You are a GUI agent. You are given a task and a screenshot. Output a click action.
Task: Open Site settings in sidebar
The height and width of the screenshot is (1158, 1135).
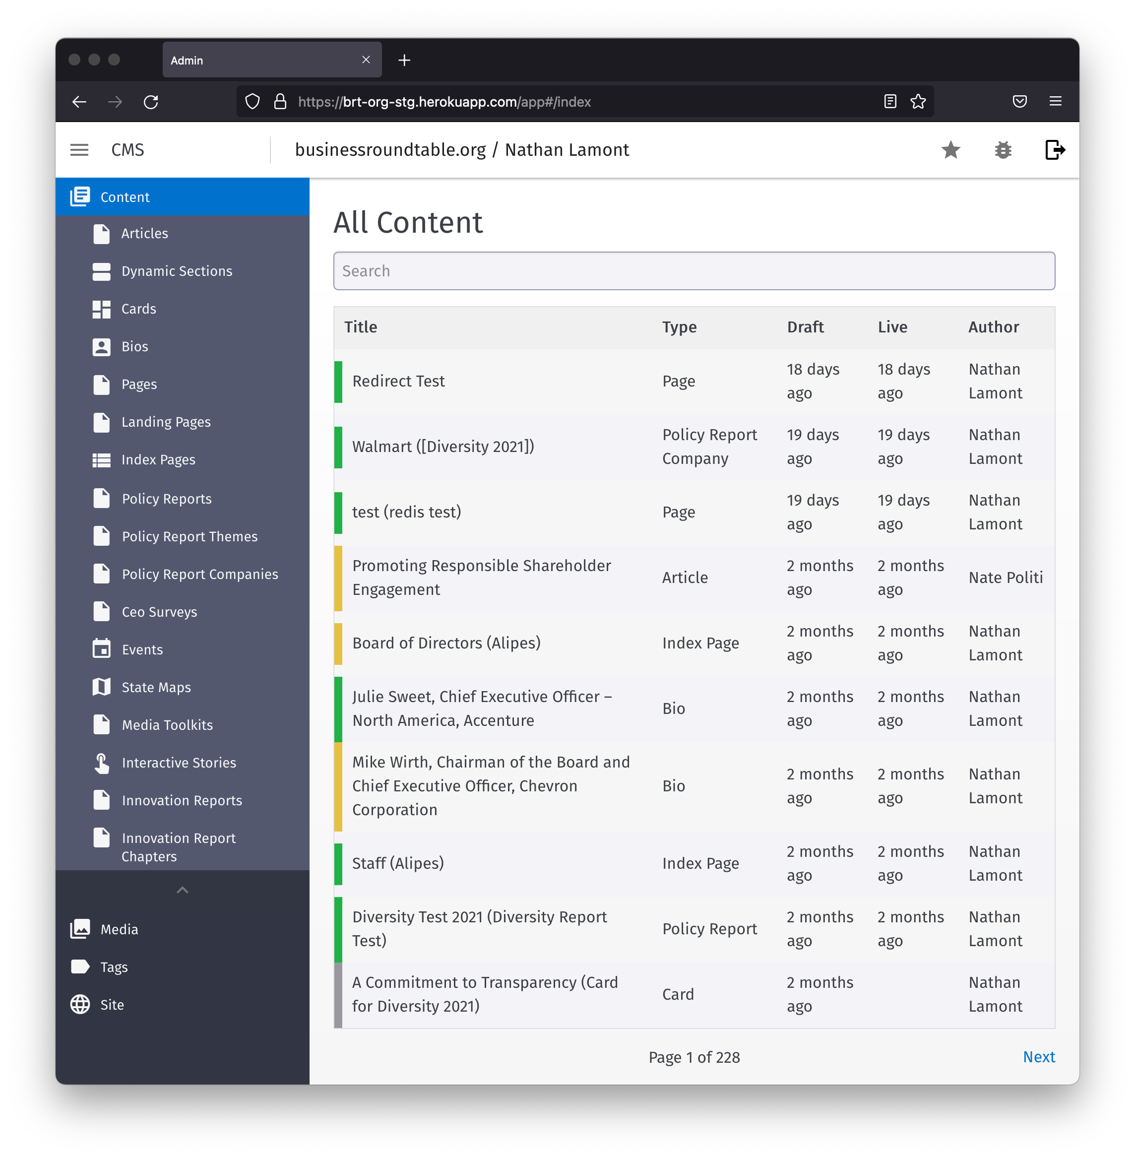[112, 1005]
